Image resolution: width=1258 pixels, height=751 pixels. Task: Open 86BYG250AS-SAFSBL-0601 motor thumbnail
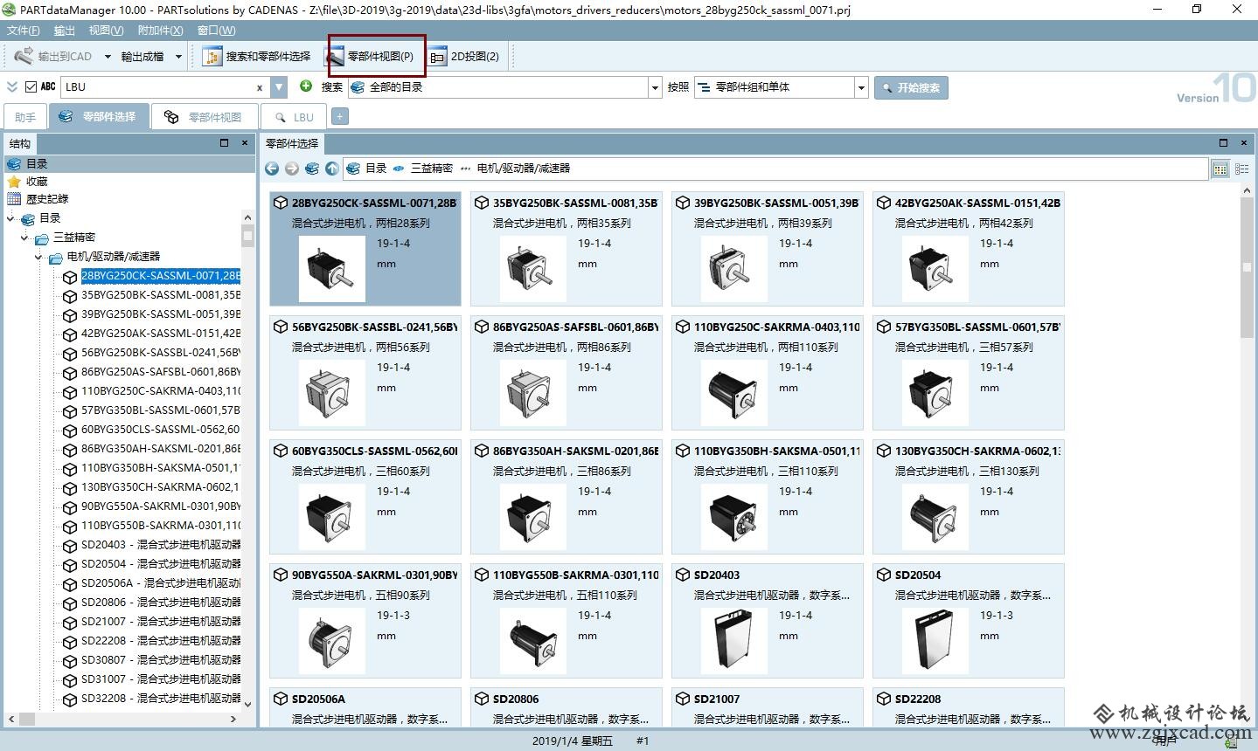(x=532, y=393)
